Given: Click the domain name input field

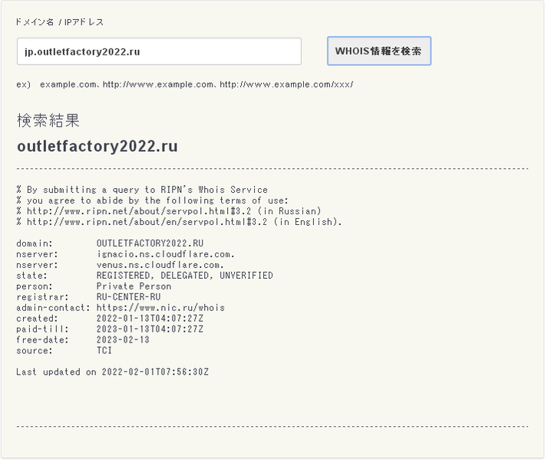Looking at the screenshot, I should tap(159, 51).
